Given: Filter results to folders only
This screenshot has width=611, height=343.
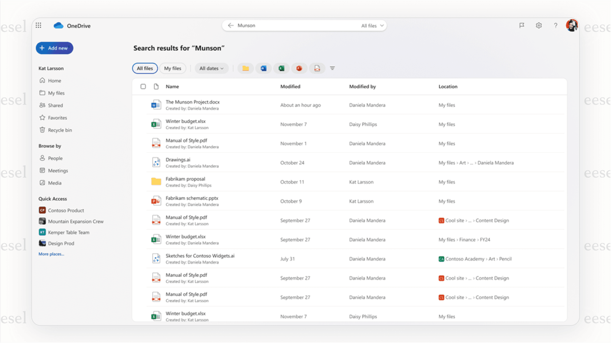Looking at the screenshot, I should (x=245, y=68).
